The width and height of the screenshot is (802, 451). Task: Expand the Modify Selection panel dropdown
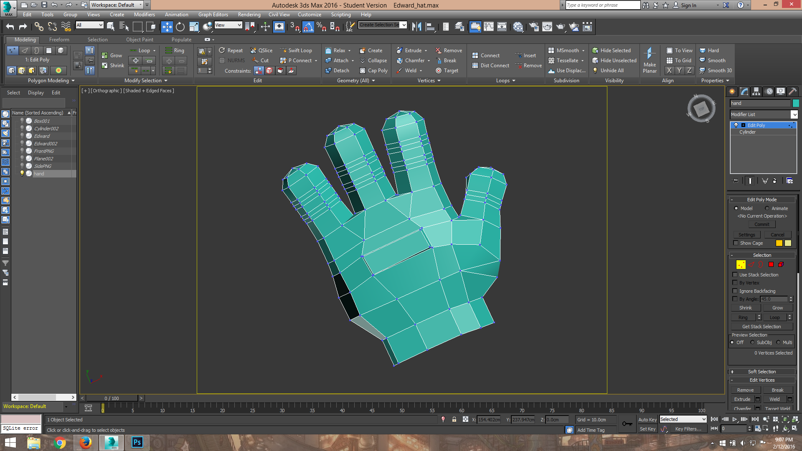(x=146, y=81)
